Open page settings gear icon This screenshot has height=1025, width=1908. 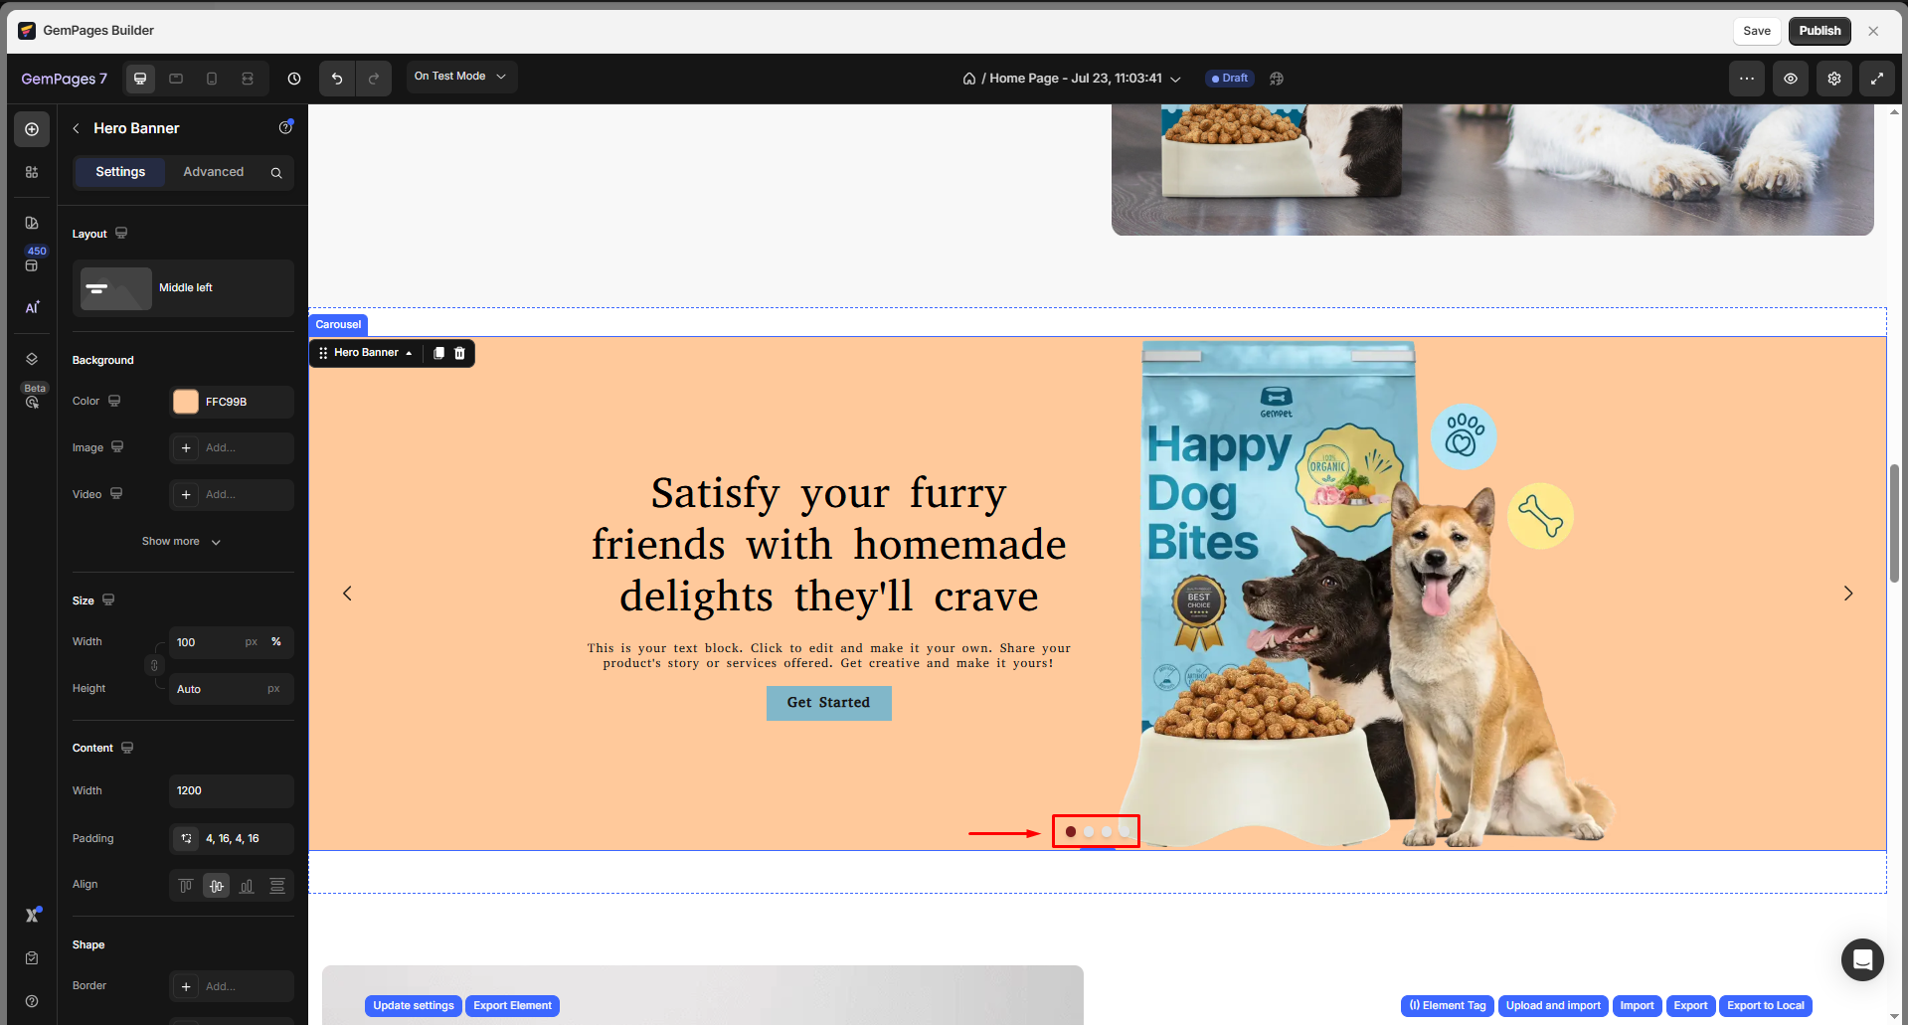coord(1834,79)
